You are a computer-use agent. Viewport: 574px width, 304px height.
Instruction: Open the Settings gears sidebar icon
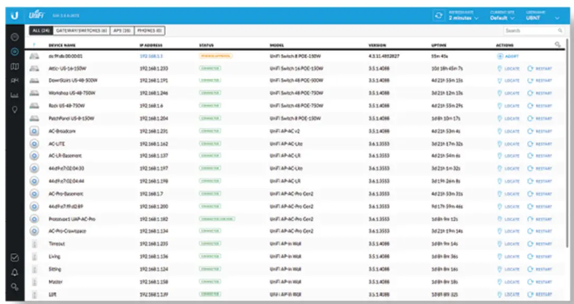[x=15, y=287]
